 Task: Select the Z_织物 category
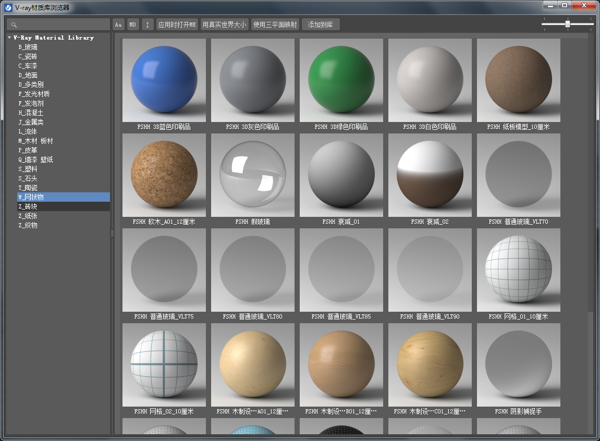click(28, 225)
